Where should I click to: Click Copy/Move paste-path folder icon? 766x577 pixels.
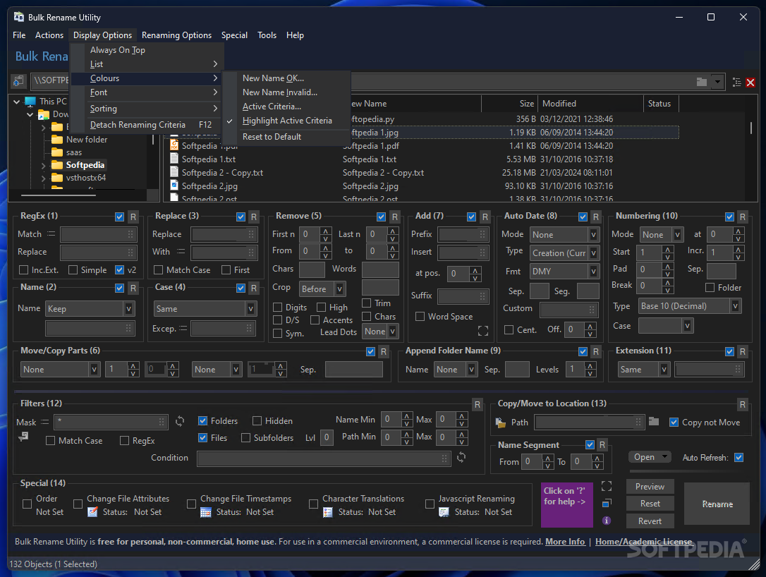[501, 423]
